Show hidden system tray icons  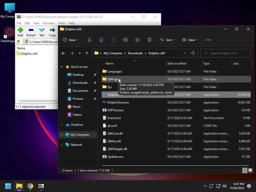tap(205, 186)
